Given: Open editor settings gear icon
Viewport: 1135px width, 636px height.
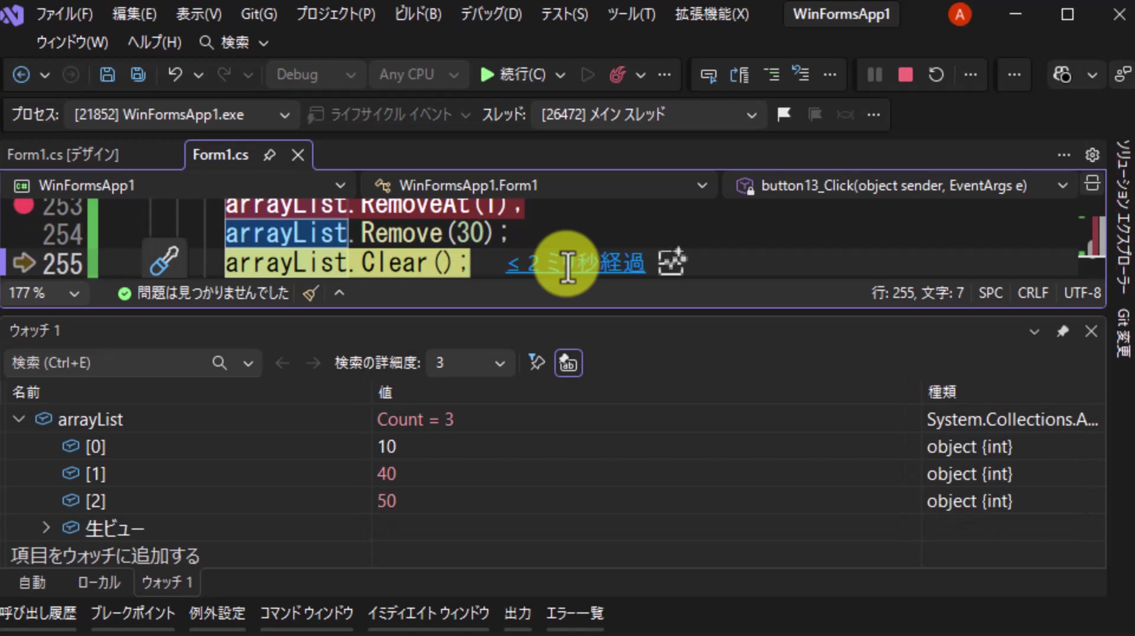Looking at the screenshot, I should [1092, 155].
